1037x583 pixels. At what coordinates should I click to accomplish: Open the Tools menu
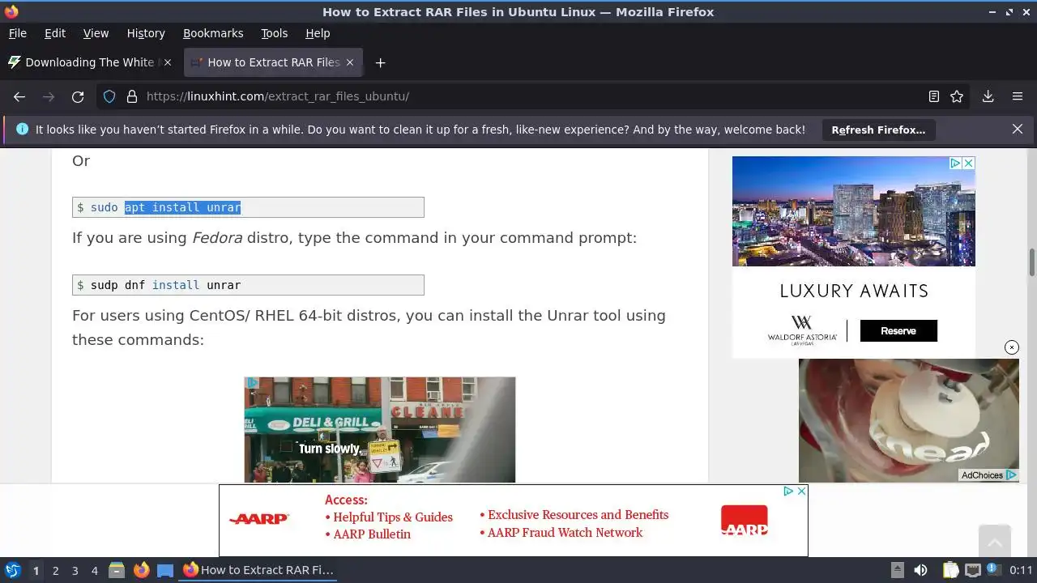pyautogui.click(x=275, y=33)
